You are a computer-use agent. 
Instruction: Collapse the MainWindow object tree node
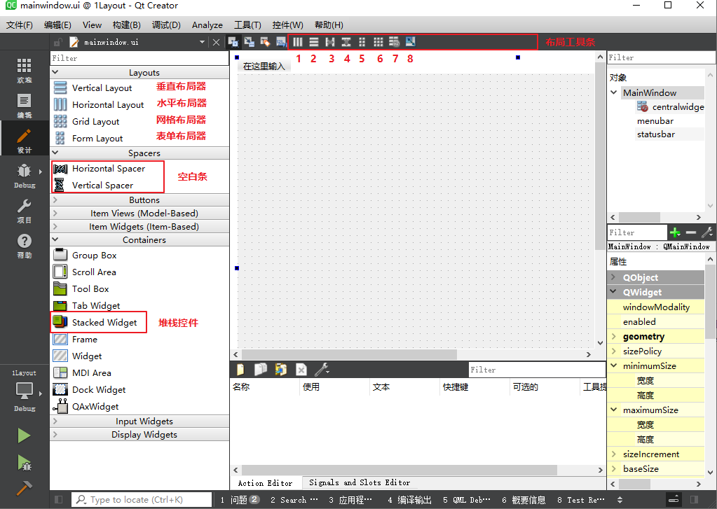[613, 92]
